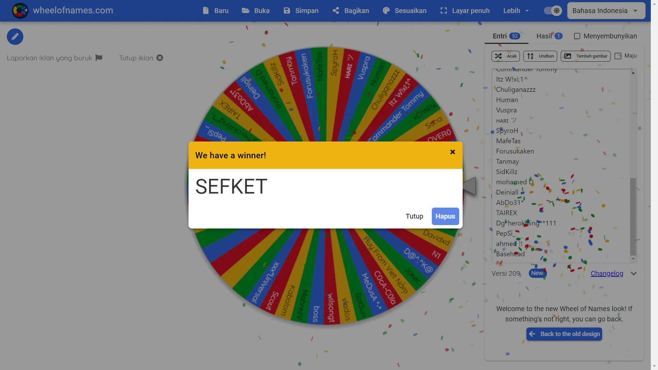Enable the Maju advanced checkbox
The height and width of the screenshot is (370, 658).
tap(618, 56)
